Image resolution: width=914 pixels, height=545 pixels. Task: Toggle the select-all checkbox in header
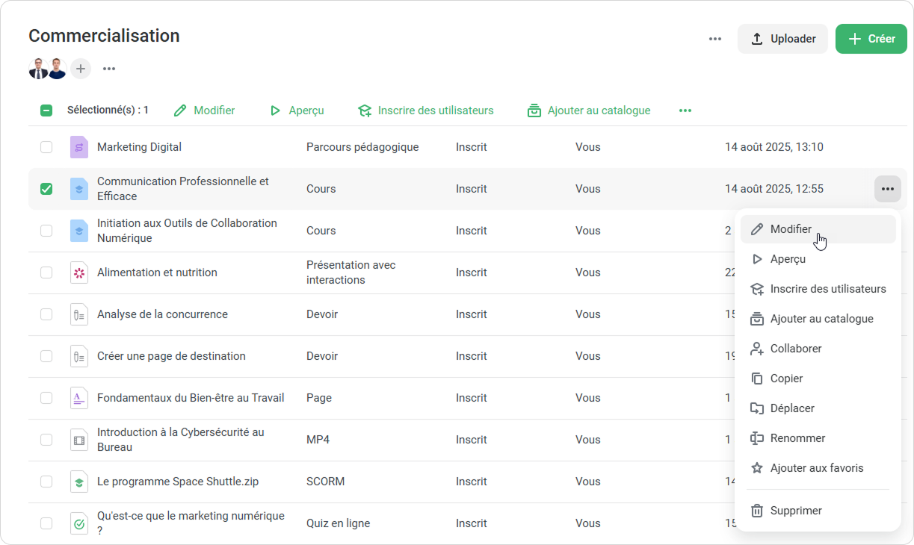[46, 110]
